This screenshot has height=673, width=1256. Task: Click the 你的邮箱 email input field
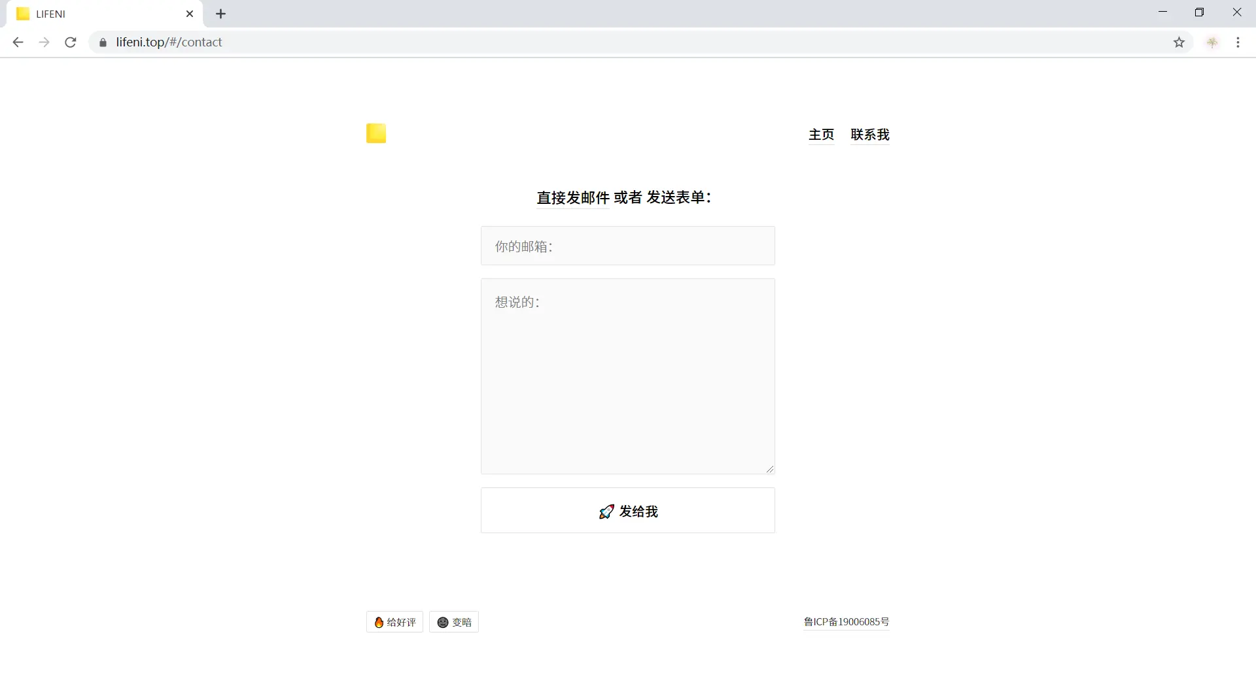[627, 246]
